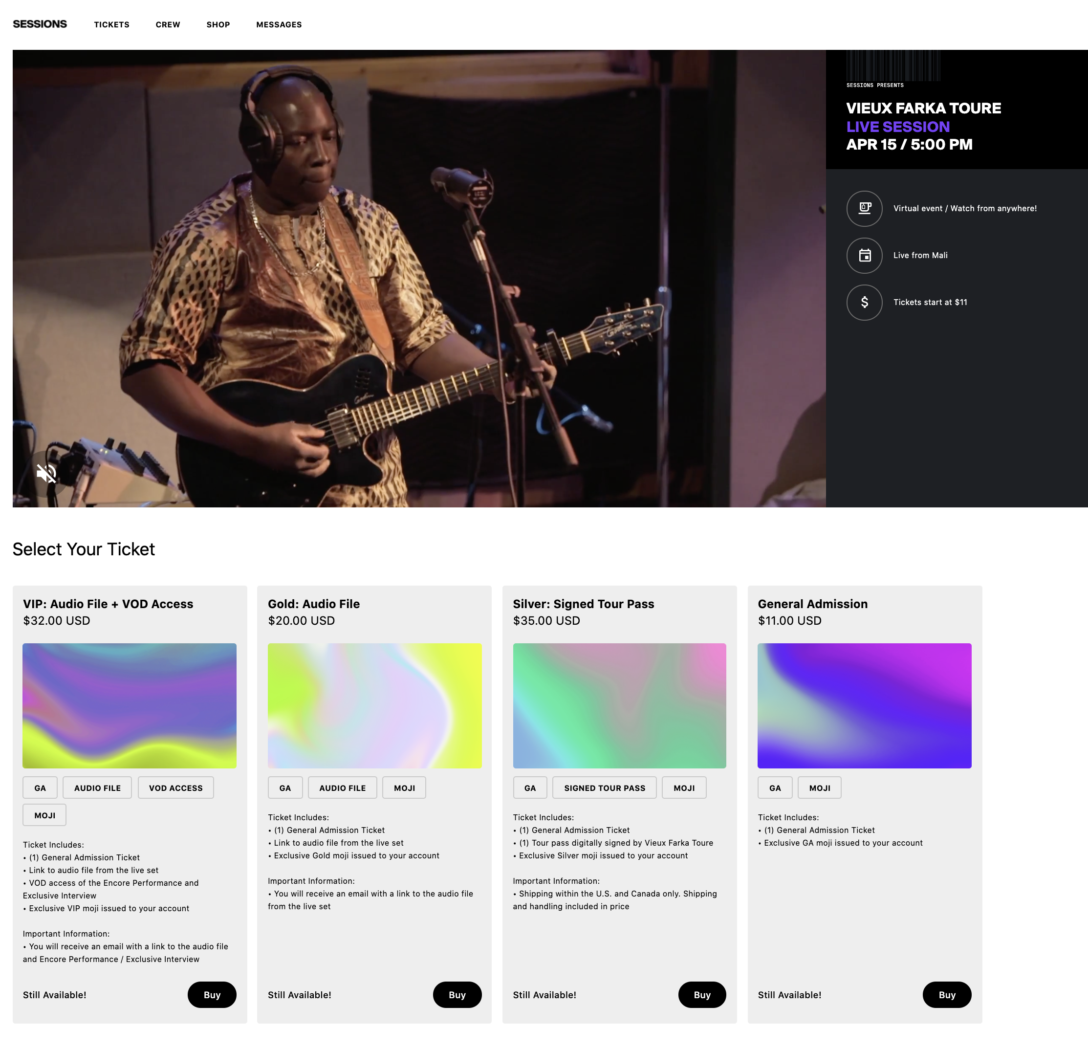
Task: Click the virtual event screen icon
Action: coord(864,208)
